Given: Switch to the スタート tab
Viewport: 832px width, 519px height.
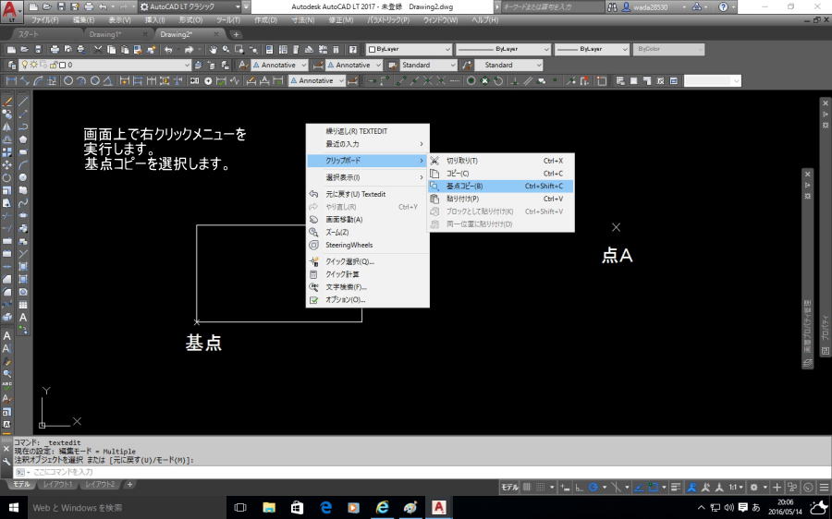Looking at the screenshot, I should click(x=47, y=34).
